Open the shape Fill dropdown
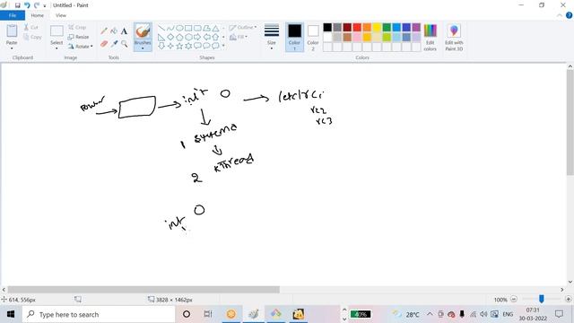Screen dimensions: 574x323 coord(239,37)
